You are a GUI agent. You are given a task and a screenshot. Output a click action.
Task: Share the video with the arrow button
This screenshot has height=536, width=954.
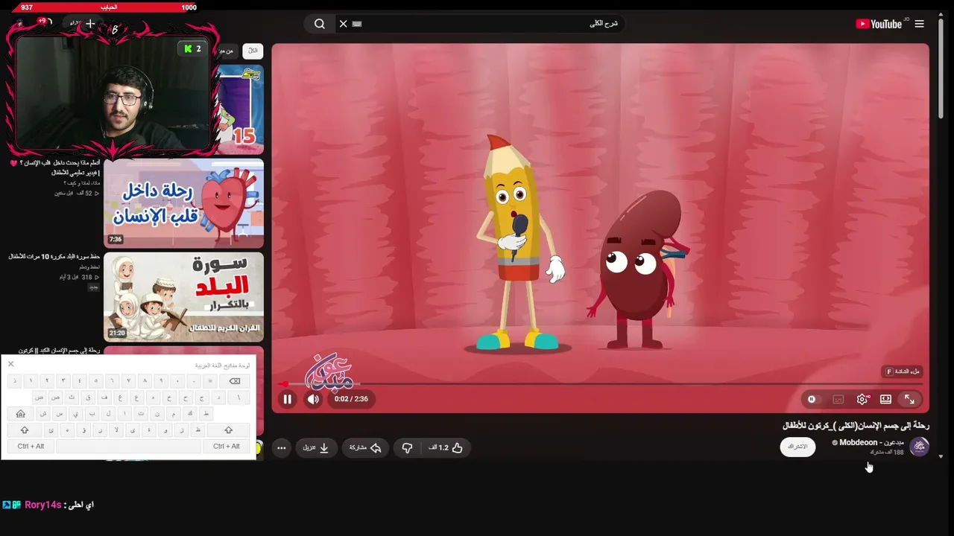pyautogui.click(x=365, y=447)
